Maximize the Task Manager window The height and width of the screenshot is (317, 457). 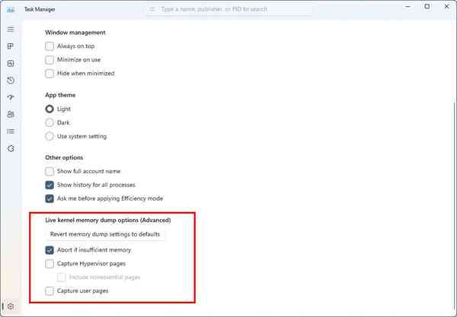tap(427, 6)
